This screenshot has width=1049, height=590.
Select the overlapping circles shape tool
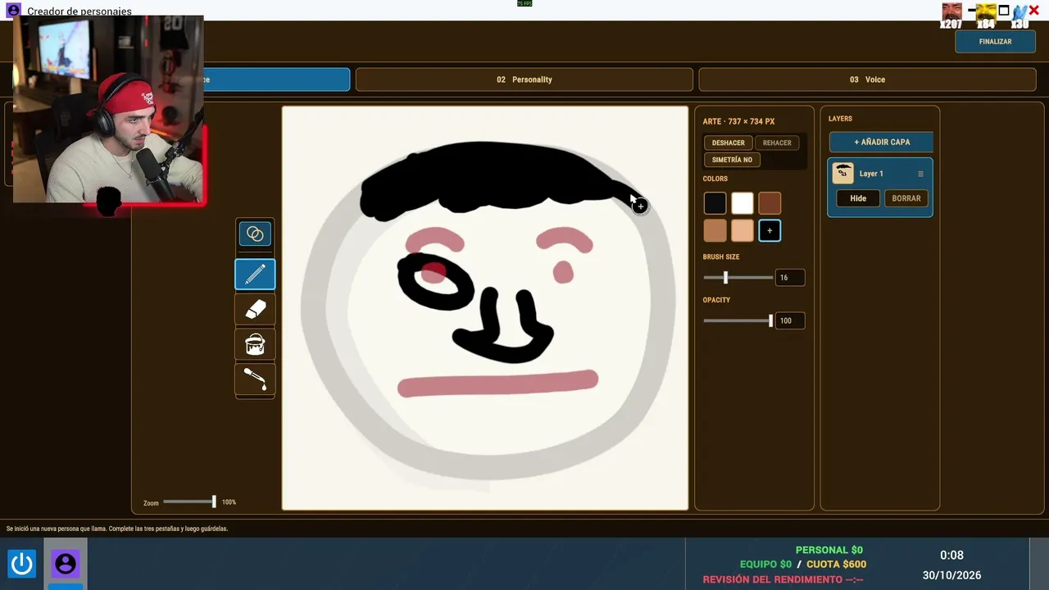(255, 234)
